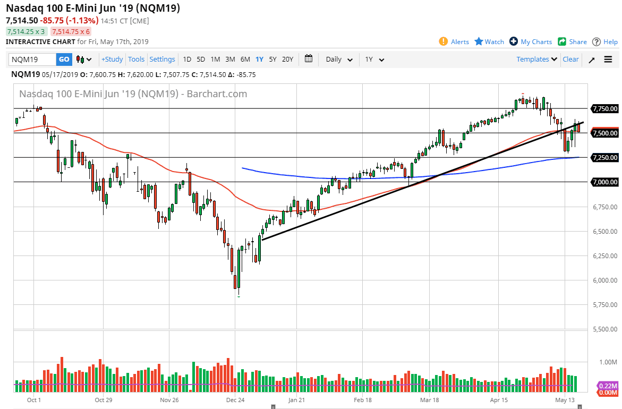This screenshot has height=409, width=622.
Task: Select the Tools menu
Action: tap(137, 59)
